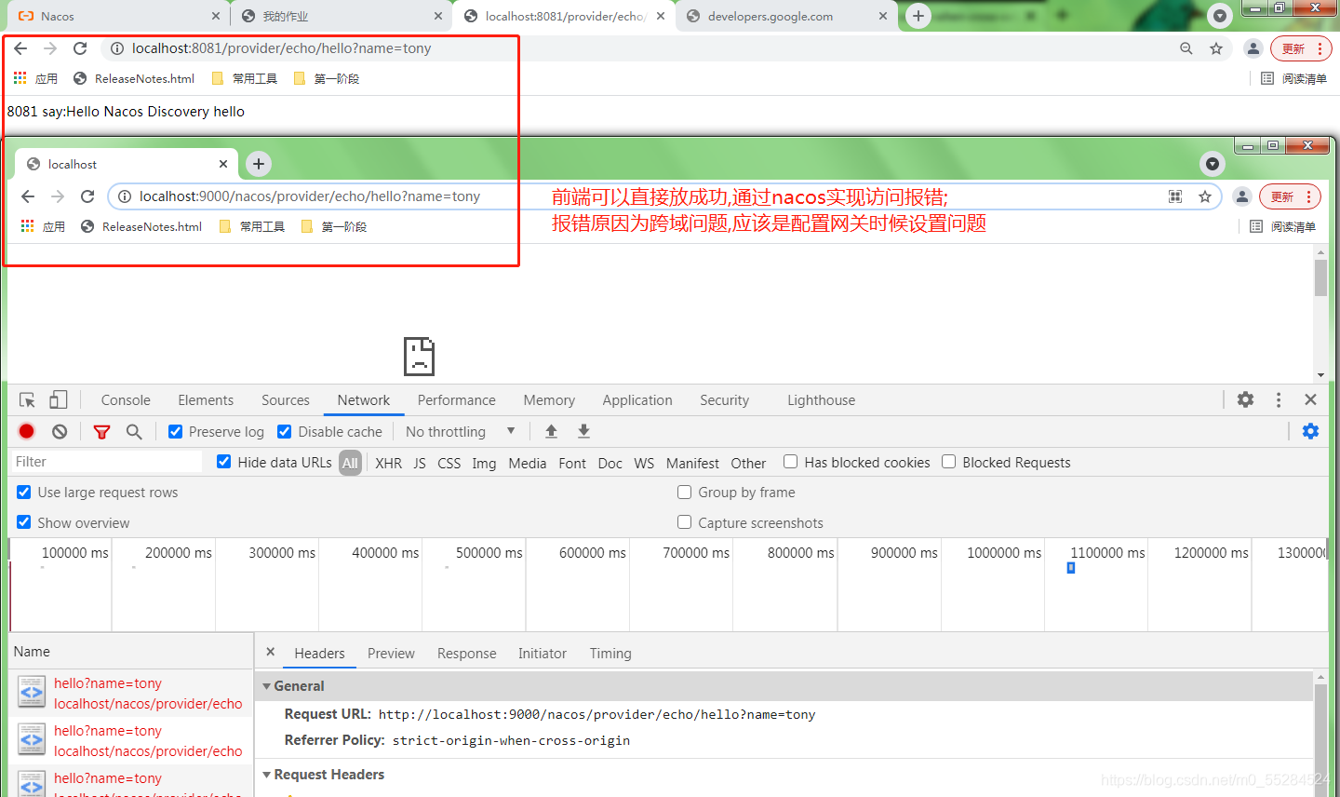
Task: Click the QR code icon in front address bar
Action: [1175, 196]
